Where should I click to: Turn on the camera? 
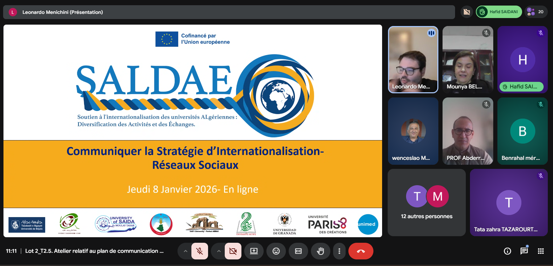click(233, 251)
